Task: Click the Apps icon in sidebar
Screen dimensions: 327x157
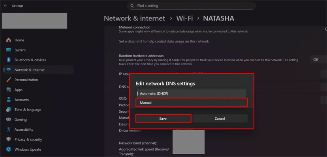Action: click(9, 90)
